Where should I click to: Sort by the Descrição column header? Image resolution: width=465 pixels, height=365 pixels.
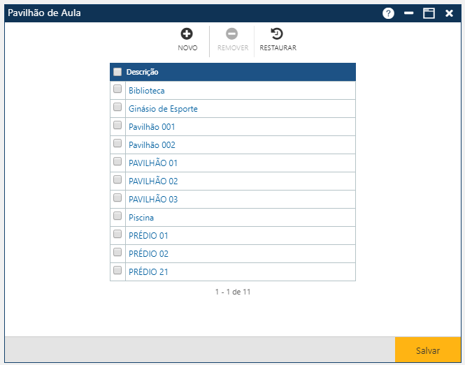tap(142, 72)
